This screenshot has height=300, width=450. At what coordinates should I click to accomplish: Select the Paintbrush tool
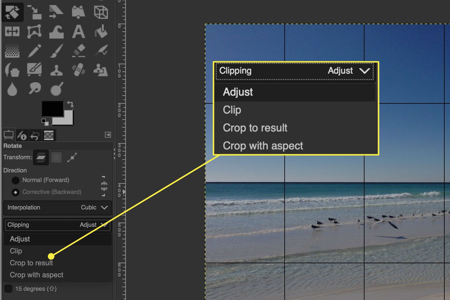[56, 51]
